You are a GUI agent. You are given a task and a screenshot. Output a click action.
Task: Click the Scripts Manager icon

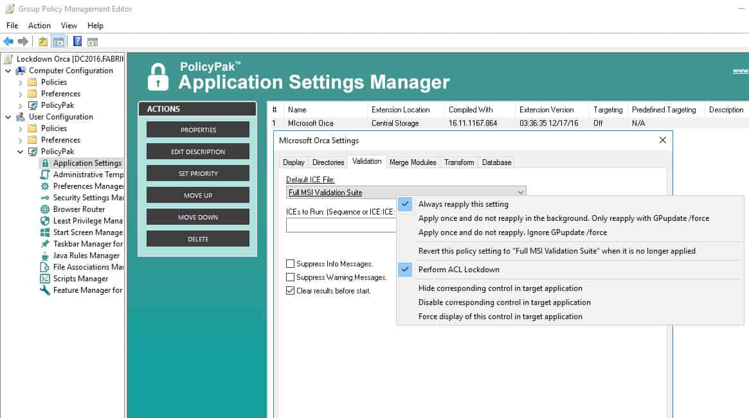click(x=45, y=279)
